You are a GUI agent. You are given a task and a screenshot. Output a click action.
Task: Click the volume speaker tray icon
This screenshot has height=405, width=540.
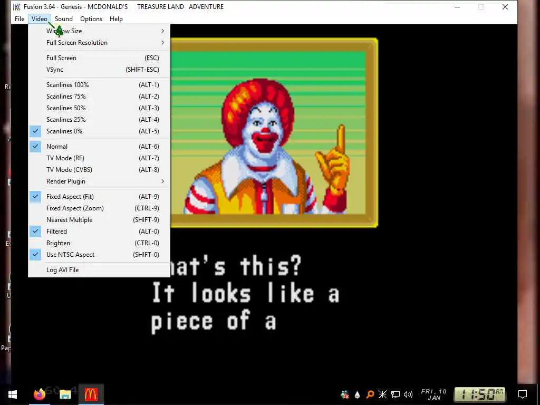coord(408,394)
